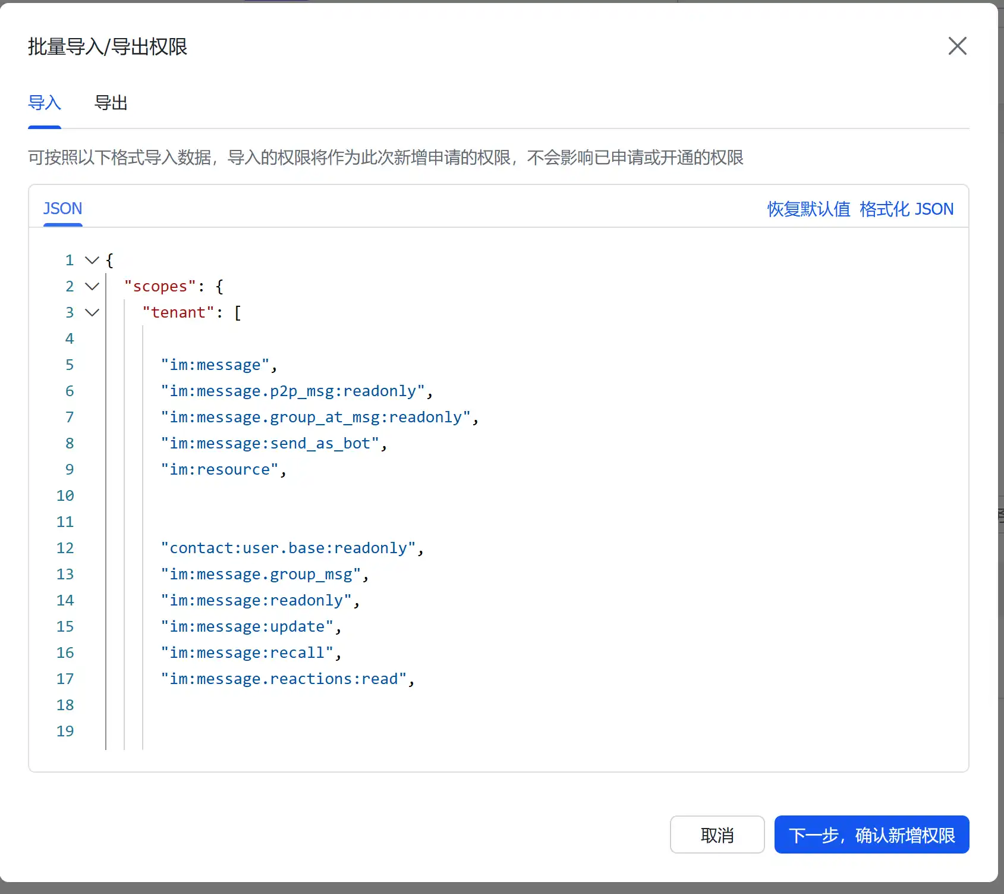The image size is (1004, 894).
Task: Collapse the scopes object on line 2
Action: point(91,286)
